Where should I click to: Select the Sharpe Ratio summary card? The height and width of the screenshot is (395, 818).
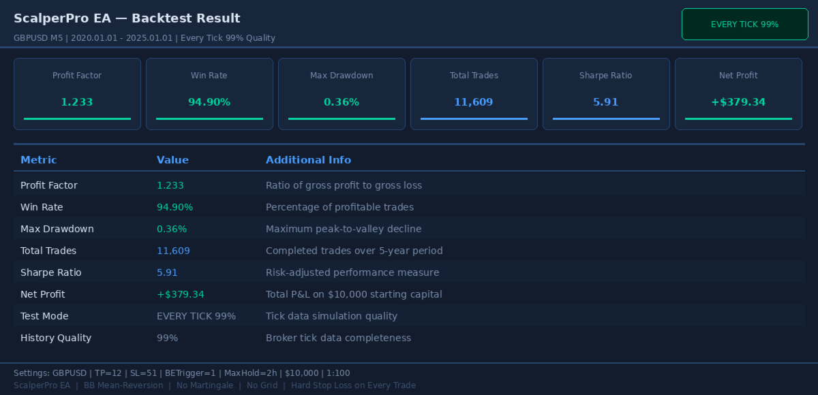(606, 94)
